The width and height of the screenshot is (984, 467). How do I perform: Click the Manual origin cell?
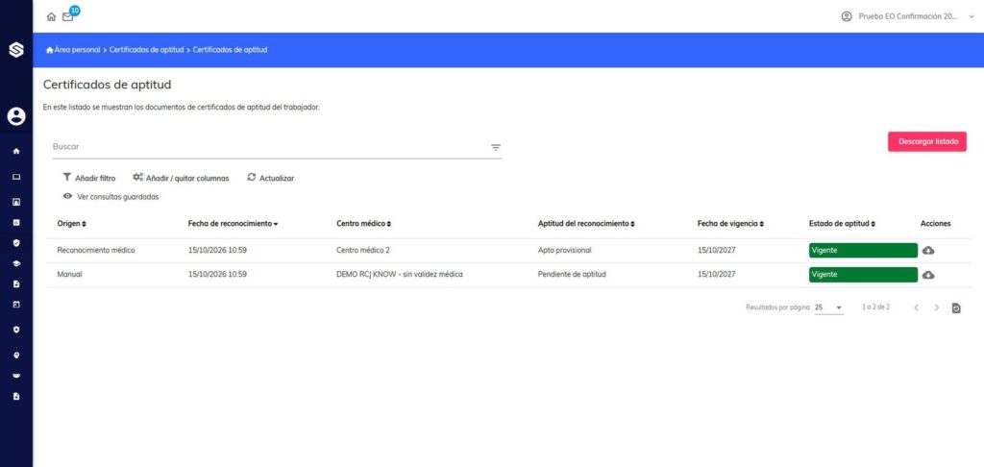pos(69,274)
